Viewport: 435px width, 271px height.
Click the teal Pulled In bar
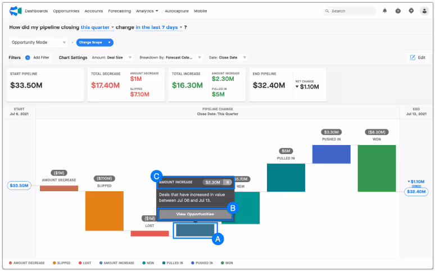click(286, 178)
